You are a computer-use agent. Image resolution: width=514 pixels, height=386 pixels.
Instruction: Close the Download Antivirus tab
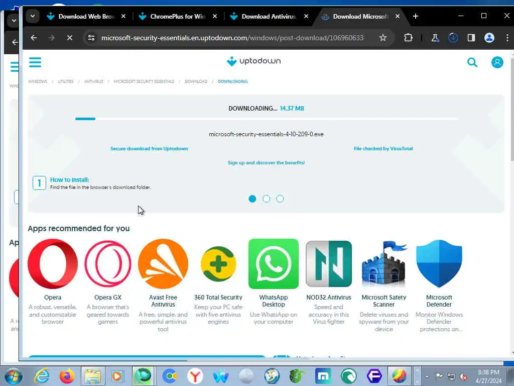[306, 16]
